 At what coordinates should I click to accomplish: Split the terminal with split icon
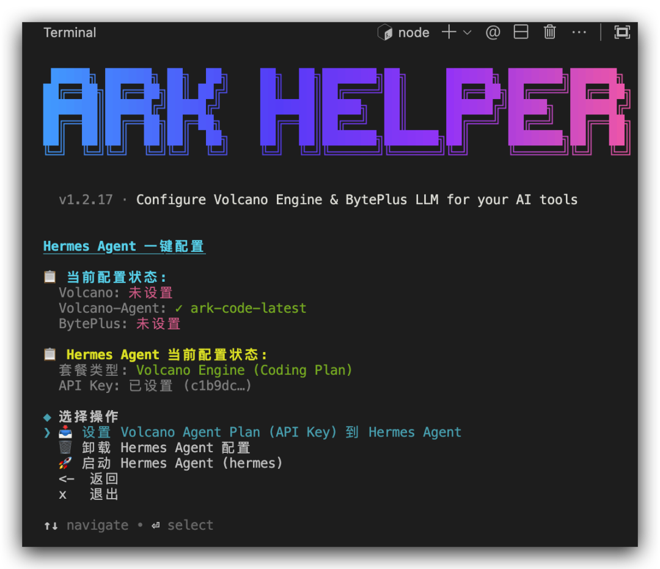pos(521,32)
